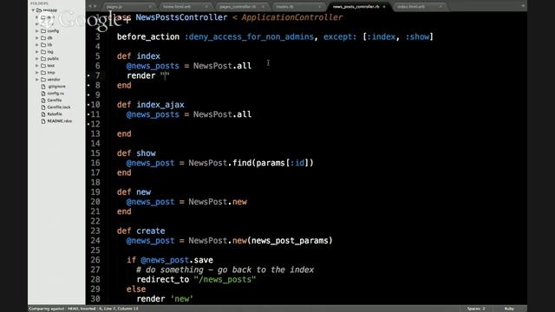This screenshot has width=555, height=312.
Task: Close the news_posts_controller.rb tab
Action: (384, 7)
